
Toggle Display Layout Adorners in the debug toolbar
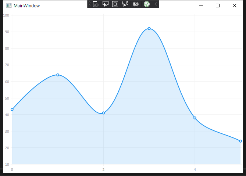[x=115, y=4]
